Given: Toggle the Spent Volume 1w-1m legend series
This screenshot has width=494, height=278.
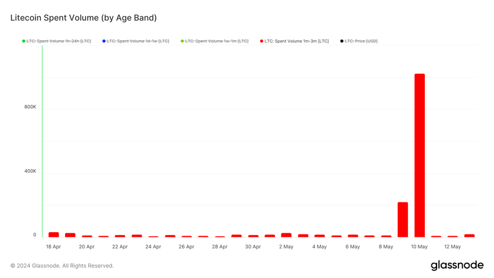Looking at the screenshot, I should 214,41.
